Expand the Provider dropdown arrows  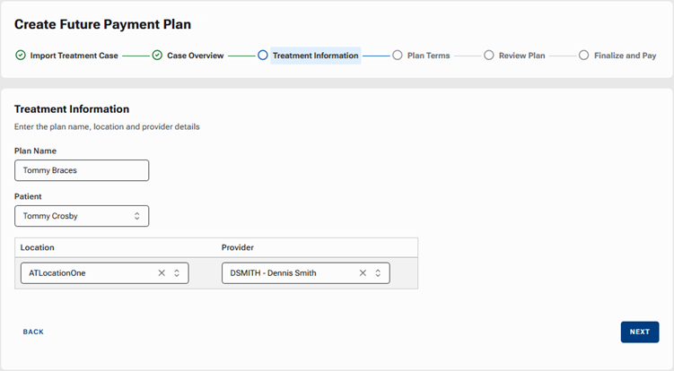[378, 273]
